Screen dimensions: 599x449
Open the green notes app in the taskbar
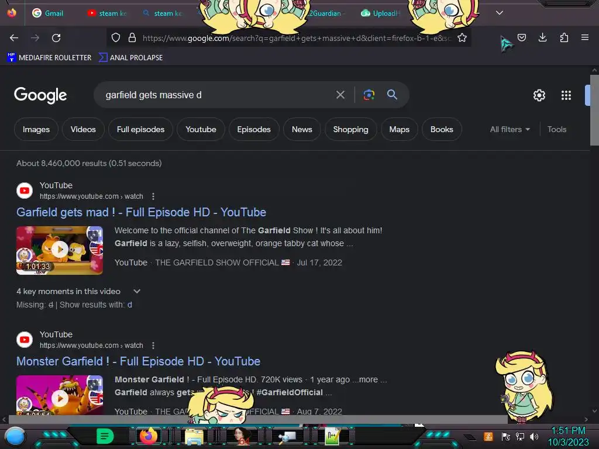click(105, 436)
